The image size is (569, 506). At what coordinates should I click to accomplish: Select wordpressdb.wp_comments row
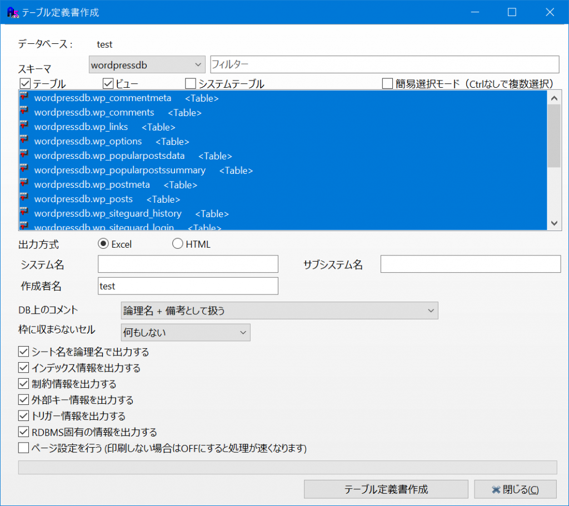[x=283, y=112]
